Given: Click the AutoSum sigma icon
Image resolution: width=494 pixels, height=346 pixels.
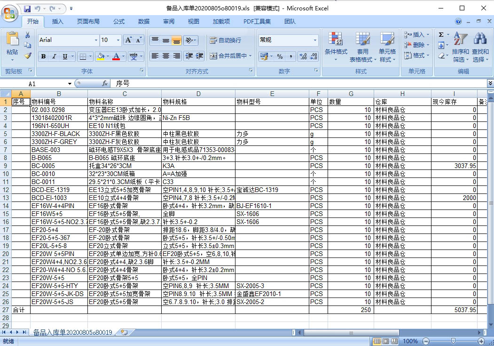Looking at the screenshot, I should coord(441,35).
